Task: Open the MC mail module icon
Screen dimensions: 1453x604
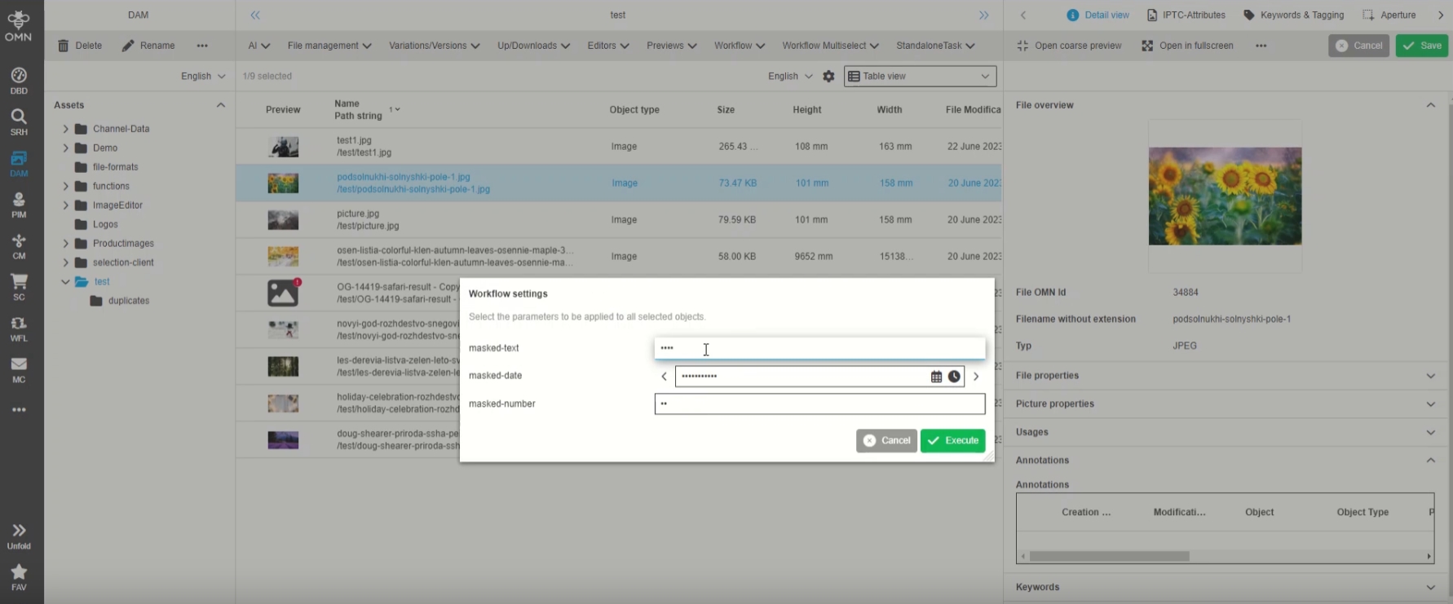Action: coord(19,369)
